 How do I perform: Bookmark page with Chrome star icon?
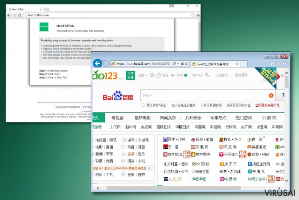click(x=193, y=15)
